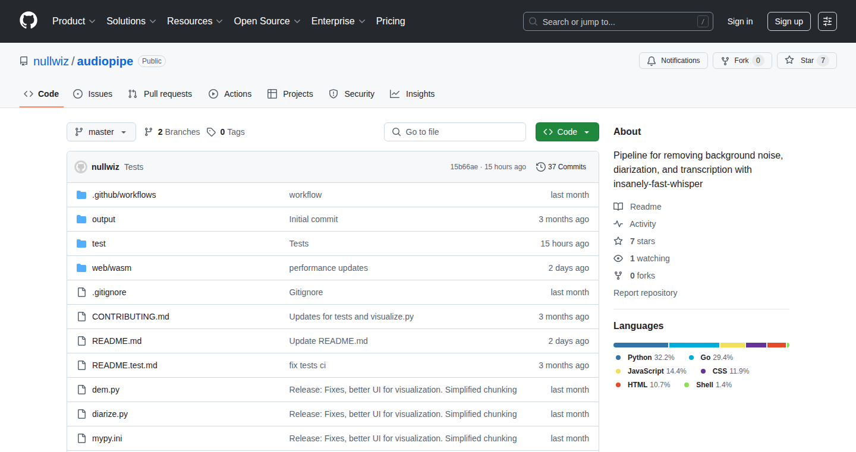
Task: Click the file icon for CONTRIBUTING.md
Action: 81,317
